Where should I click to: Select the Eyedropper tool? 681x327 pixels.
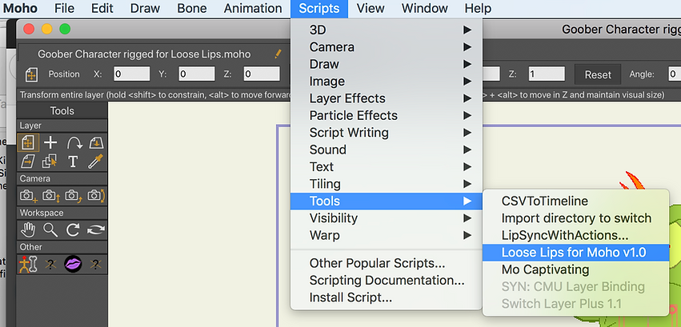[95, 162]
